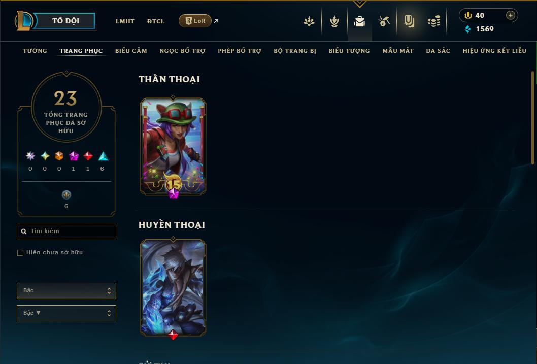Open the Collection backpack icon
The image size is (537, 364).
coord(359,22)
